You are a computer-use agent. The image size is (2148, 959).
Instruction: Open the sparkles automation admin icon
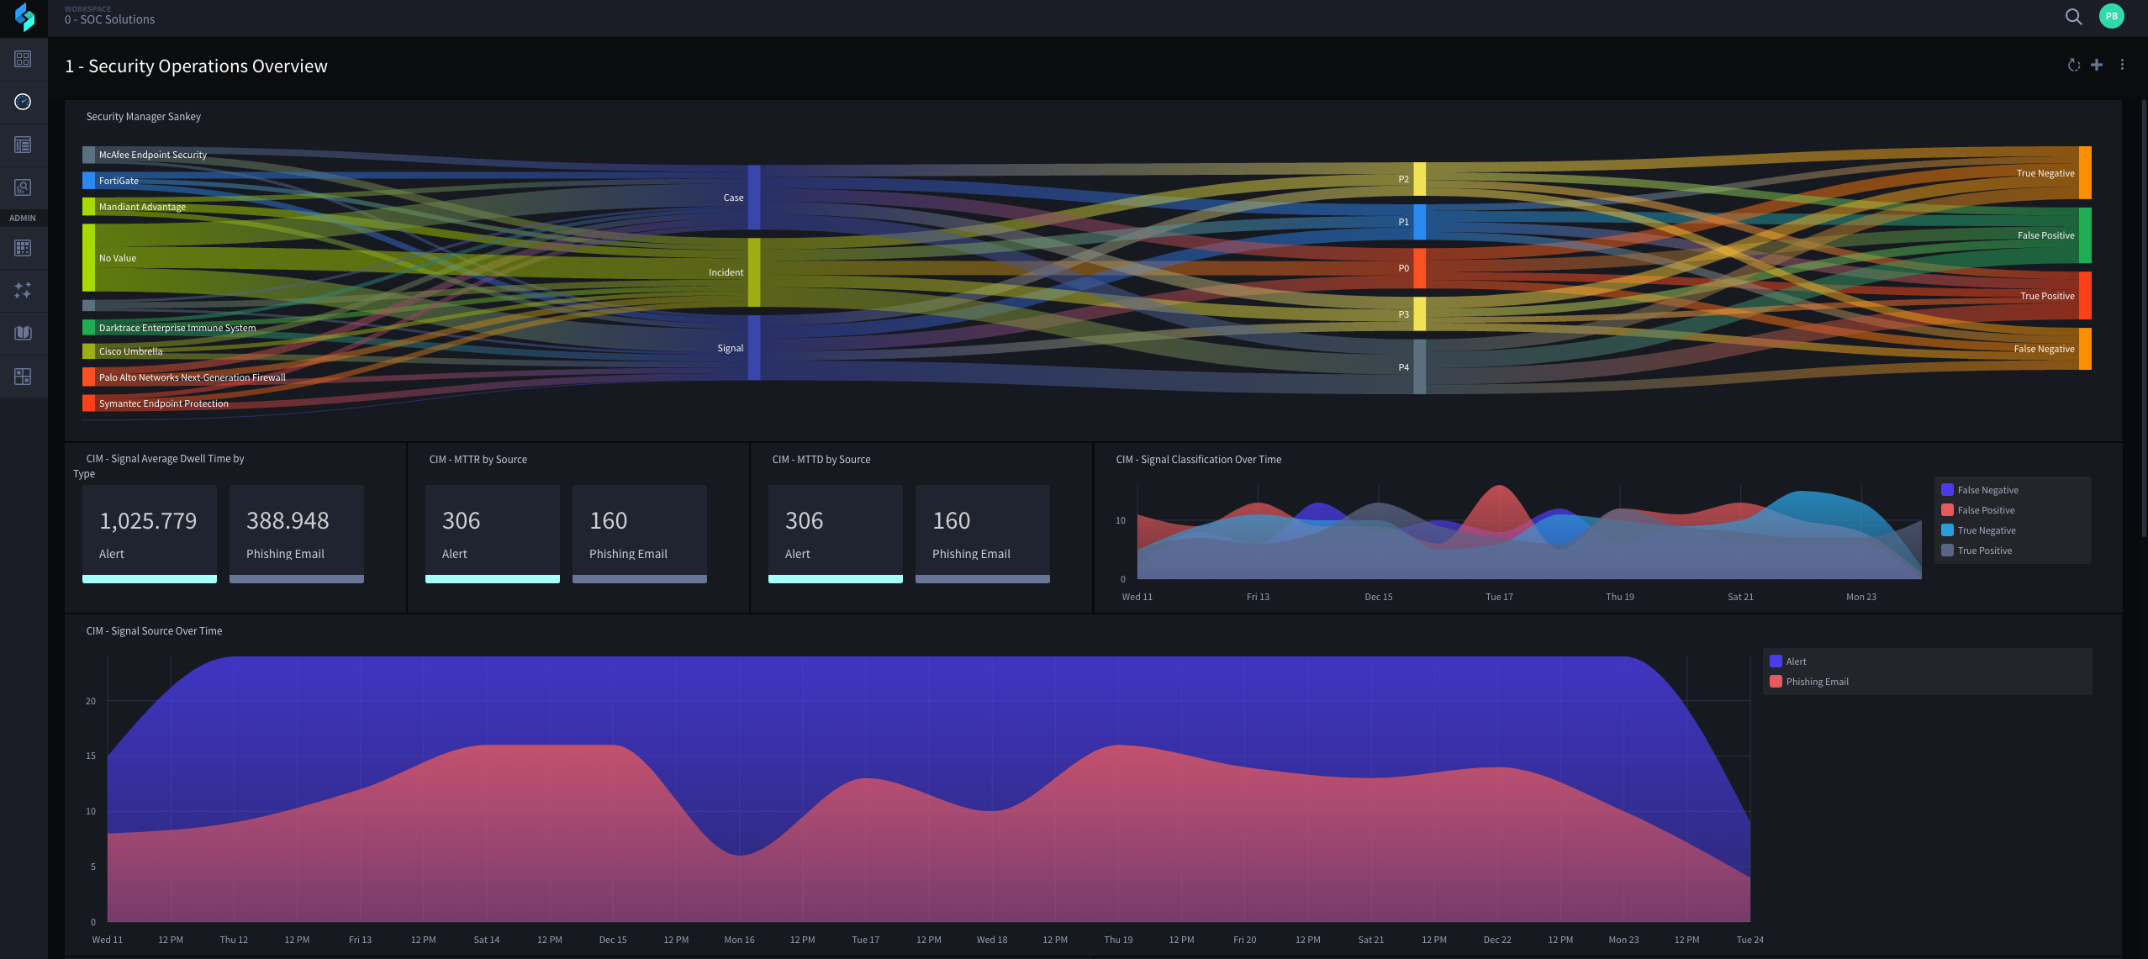coord(23,290)
